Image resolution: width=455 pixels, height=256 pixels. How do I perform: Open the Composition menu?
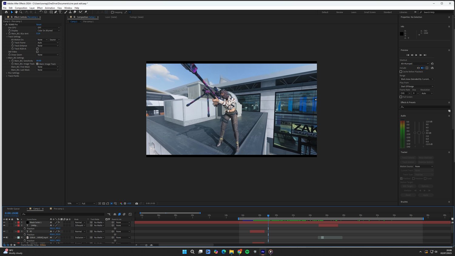coord(21,8)
